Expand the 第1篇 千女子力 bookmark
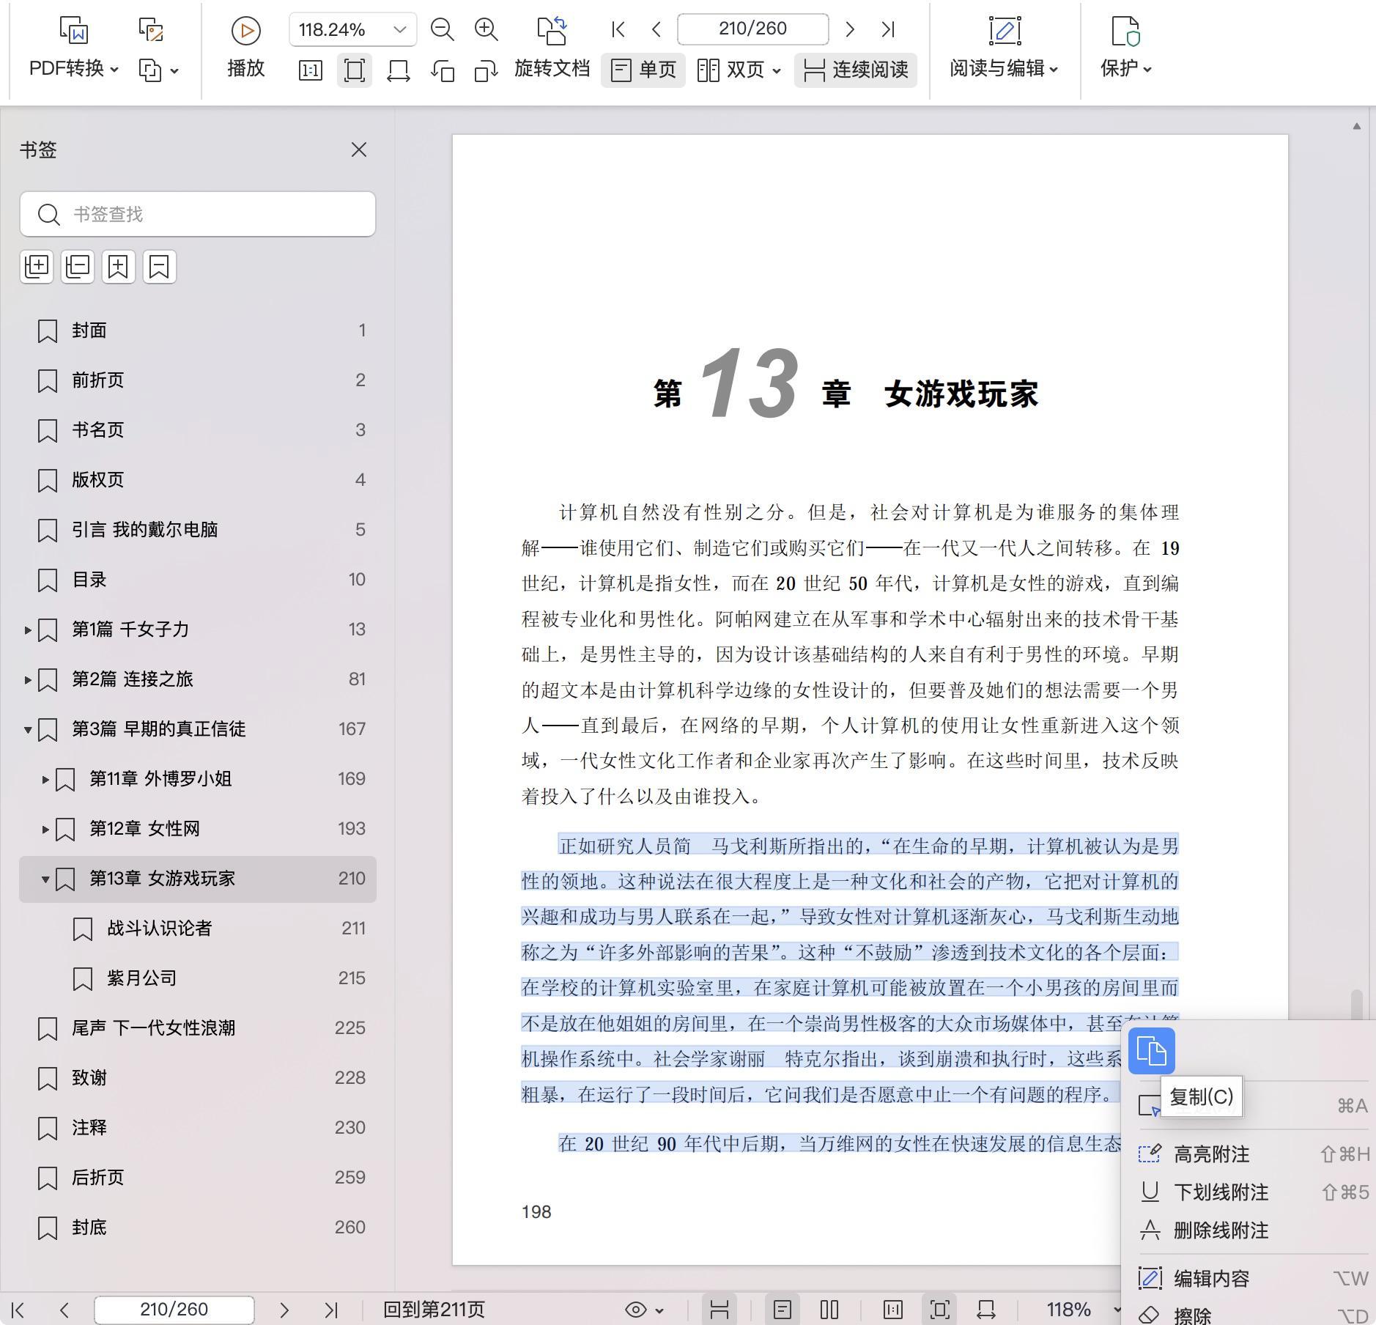Image resolution: width=1376 pixels, height=1325 pixels. click(x=27, y=630)
